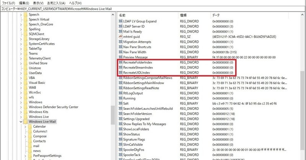Select the Windows Kits folder icon
The width and height of the screenshot is (306, 160).
click(x=25, y=112)
